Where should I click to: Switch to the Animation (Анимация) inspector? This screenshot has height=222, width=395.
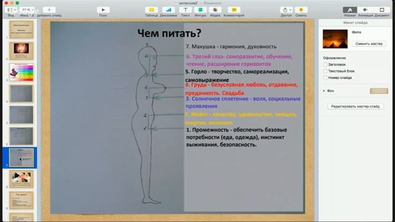click(x=365, y=10)
